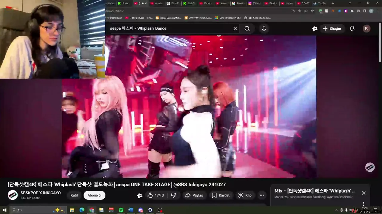Show hidden system tray icons
382x214 pixels.
point(337,210)
